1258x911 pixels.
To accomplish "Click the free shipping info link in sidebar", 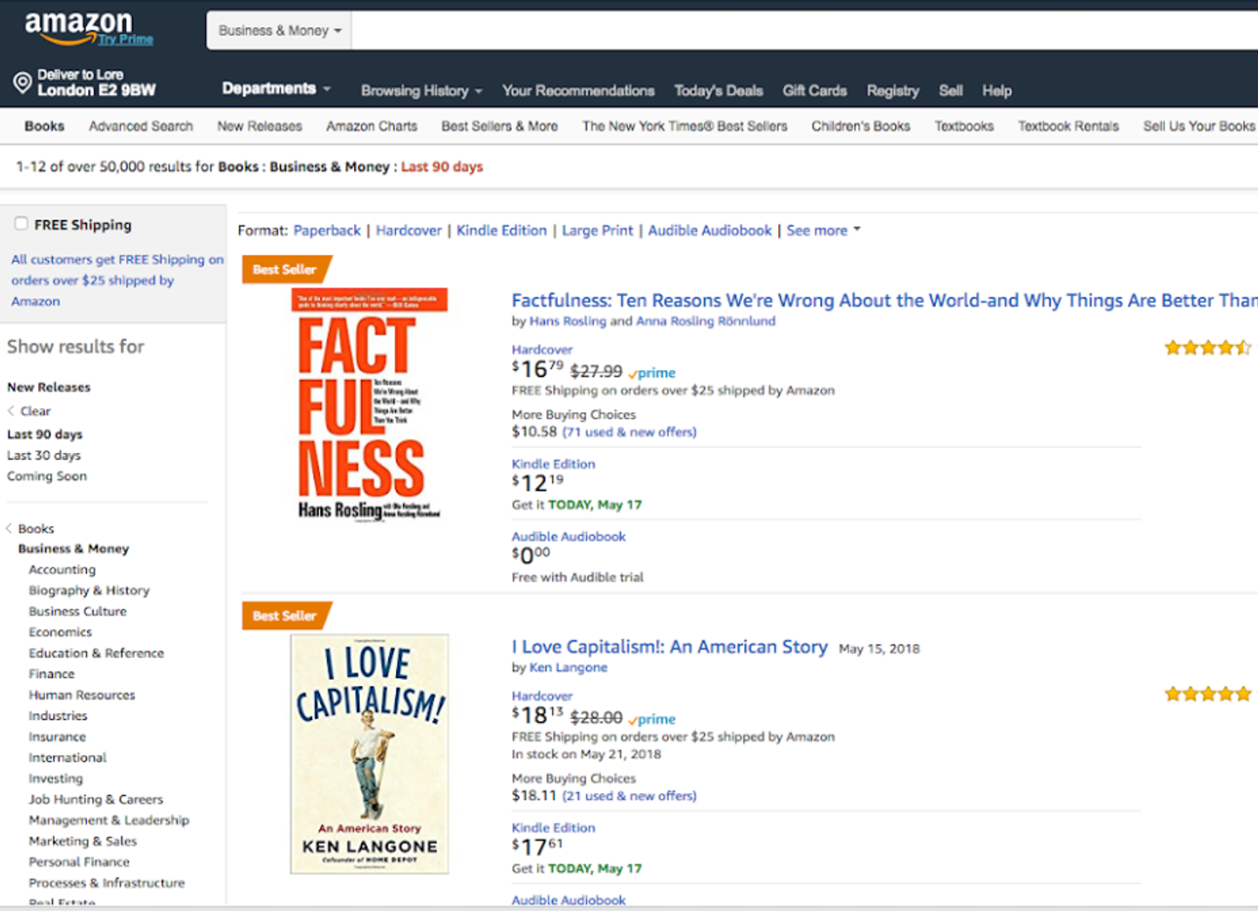I will 117,280.
